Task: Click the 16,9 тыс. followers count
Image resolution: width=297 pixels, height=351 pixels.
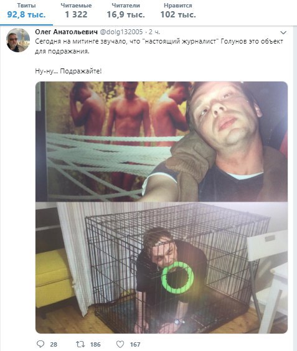Action: tap(126, 15)
